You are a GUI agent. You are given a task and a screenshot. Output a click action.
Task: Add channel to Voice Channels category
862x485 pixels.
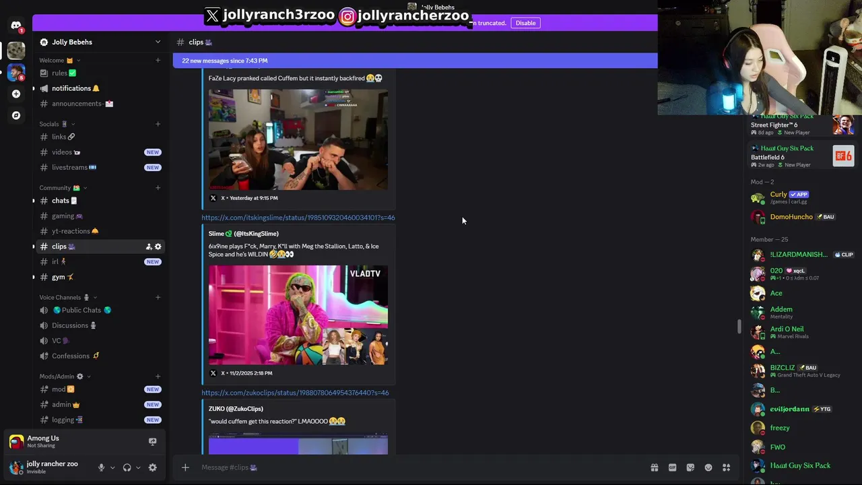tap(158, 297)
